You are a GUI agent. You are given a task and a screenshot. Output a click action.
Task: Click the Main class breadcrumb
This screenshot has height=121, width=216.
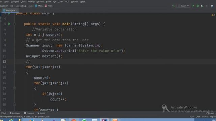click(x=39, y=6)
